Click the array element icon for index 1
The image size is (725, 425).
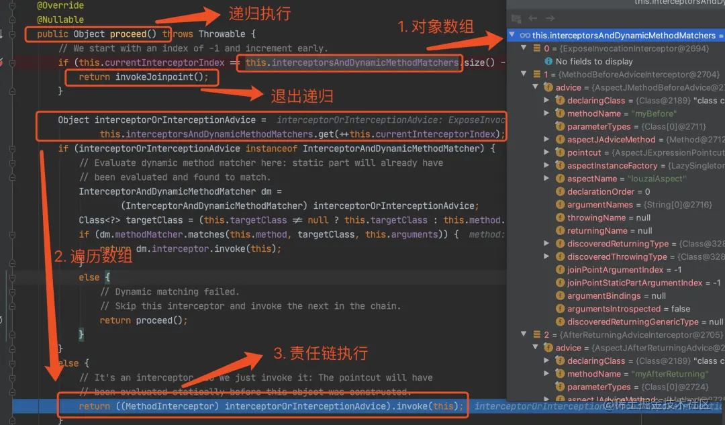[537, 74]
